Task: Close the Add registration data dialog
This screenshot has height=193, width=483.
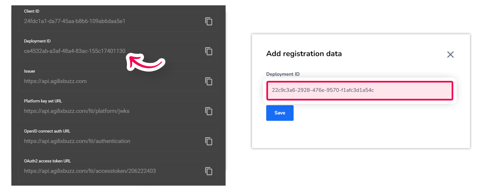Action: [x=450, y=55]
